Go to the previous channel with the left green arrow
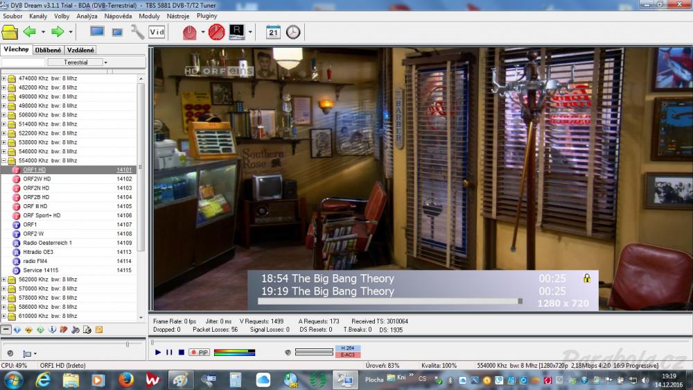Viewport: 693px width, 390px height. 30,32
